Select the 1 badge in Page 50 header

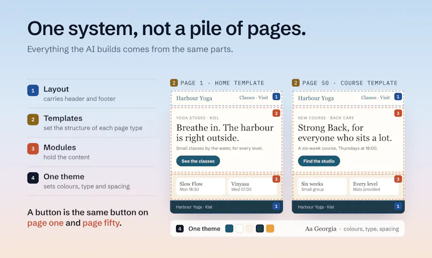(398, 97)
